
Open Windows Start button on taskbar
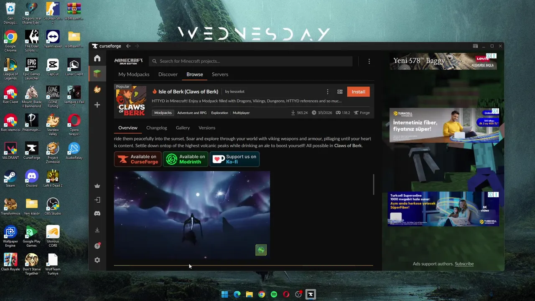click(x=224, y=294)
